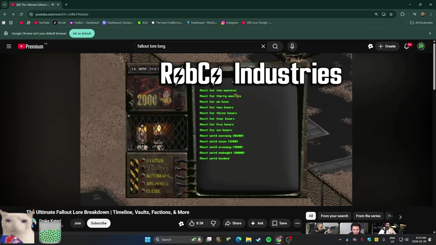Join the Drake Kateri channel
436x245 pixels.
(x=78, y=223)
